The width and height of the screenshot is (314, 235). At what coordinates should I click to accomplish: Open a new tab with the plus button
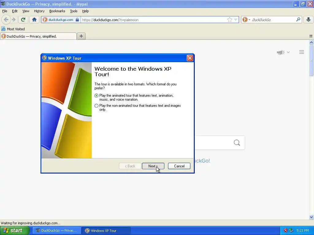[81, 36]
